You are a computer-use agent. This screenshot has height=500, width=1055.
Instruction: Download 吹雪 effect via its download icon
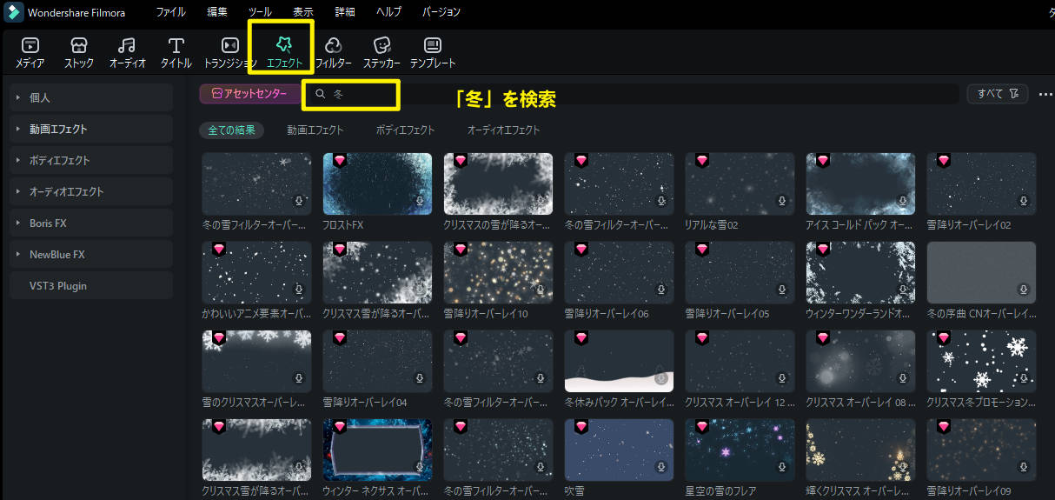[x=661, y=467]
